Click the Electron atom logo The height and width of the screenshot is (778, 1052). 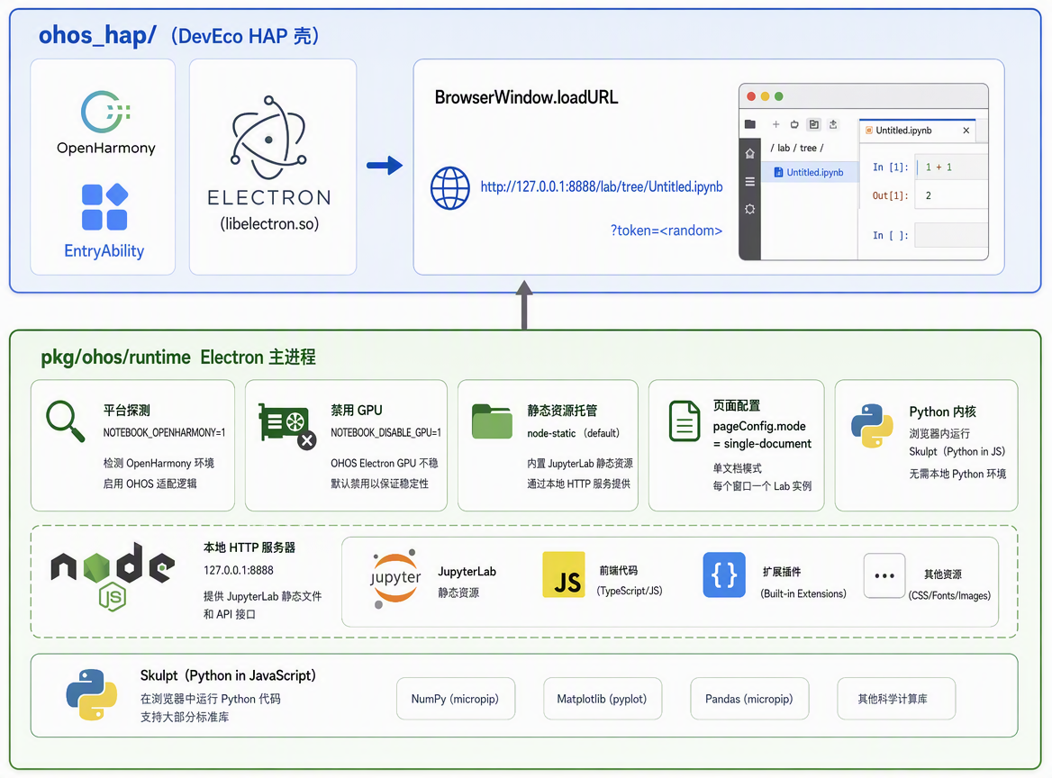(x=268, y=138)
